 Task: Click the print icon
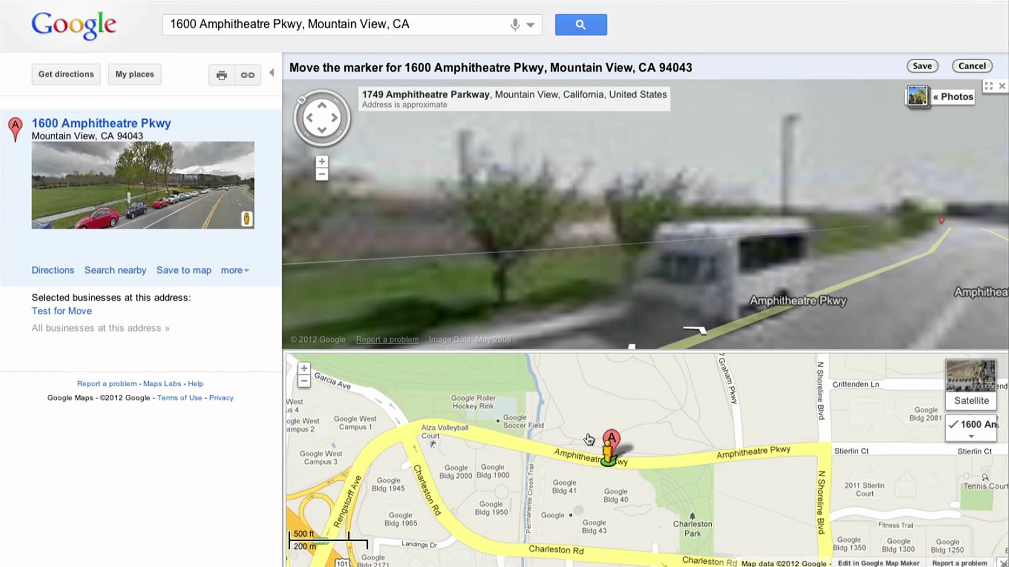[x=222, y=75]
